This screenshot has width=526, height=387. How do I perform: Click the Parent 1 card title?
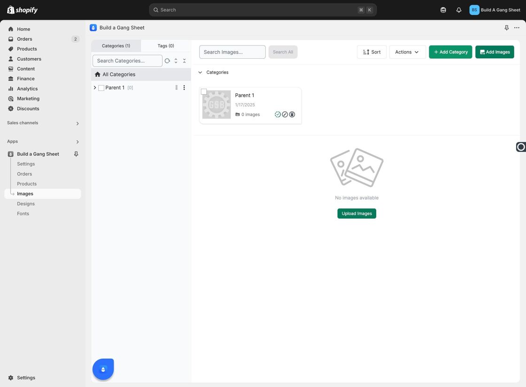245,96
